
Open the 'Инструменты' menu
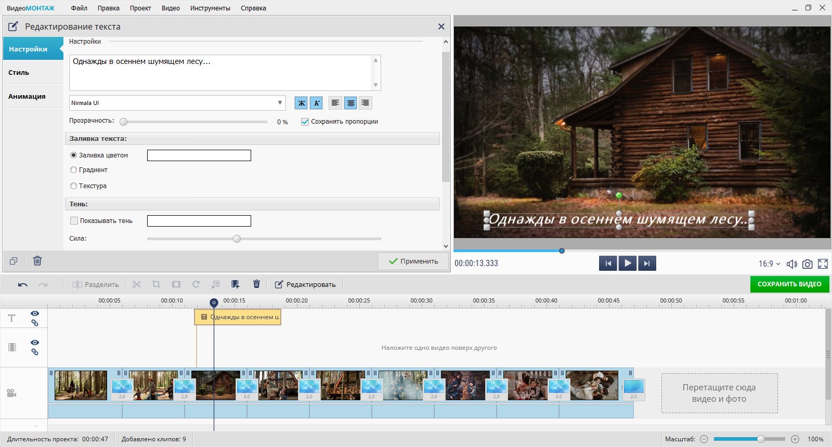pyautogui.click(x=210, y=8)
